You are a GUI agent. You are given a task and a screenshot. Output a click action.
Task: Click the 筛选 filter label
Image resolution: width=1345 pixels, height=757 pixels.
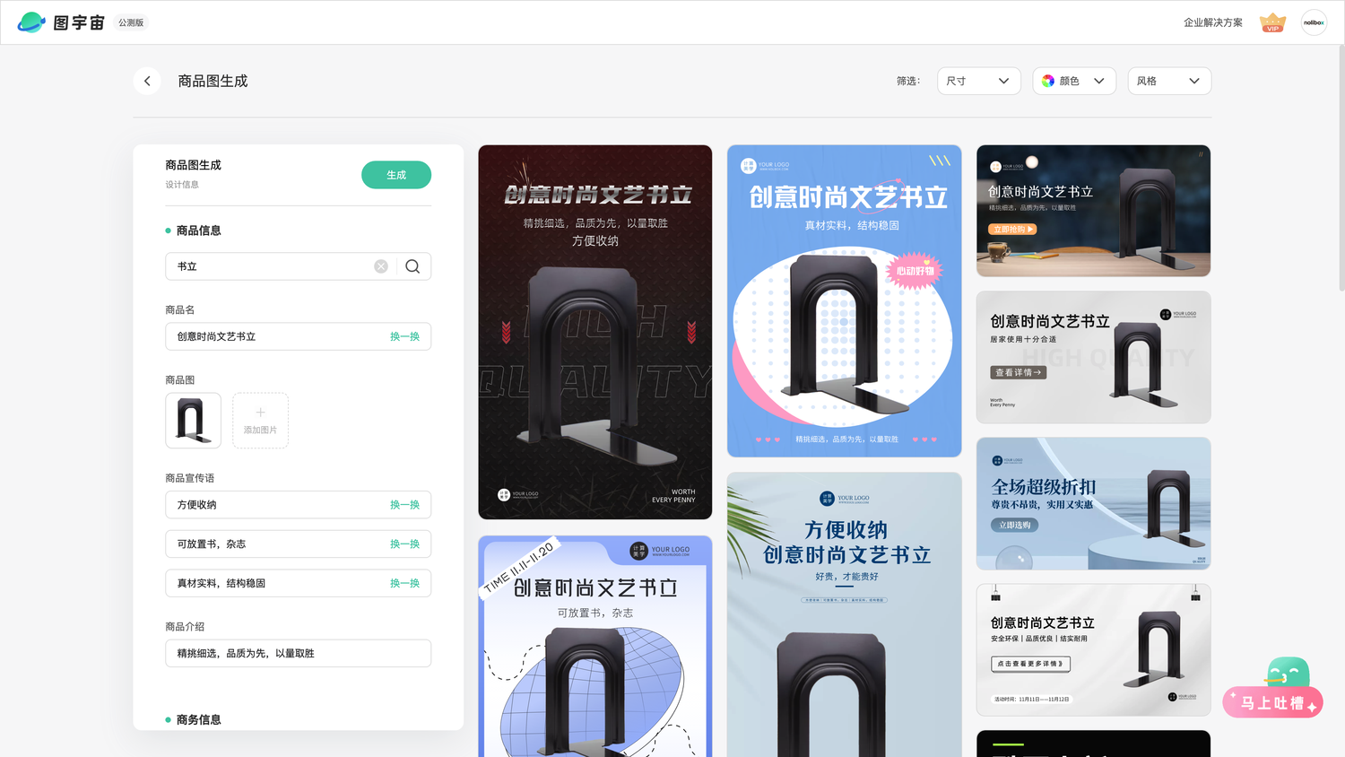[908, 81]
